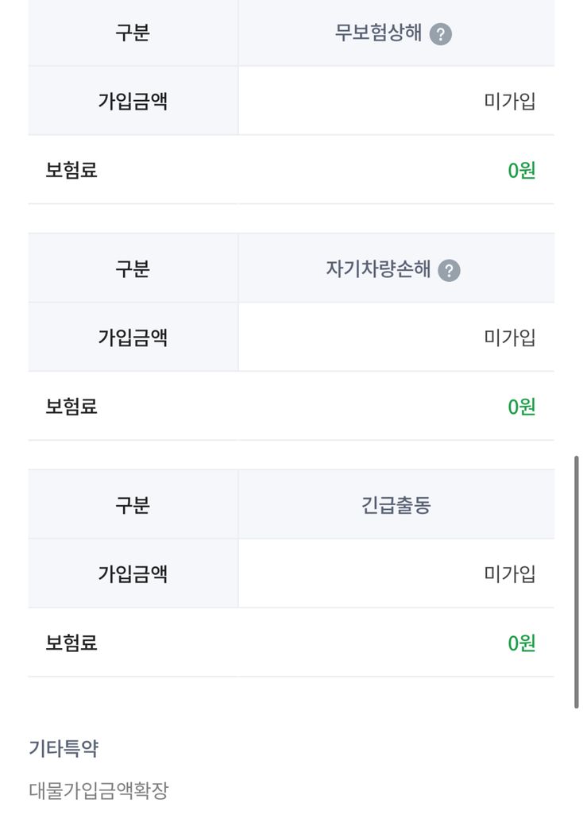Click 보험료 label in the 긴급출동 table

[71, 643]
